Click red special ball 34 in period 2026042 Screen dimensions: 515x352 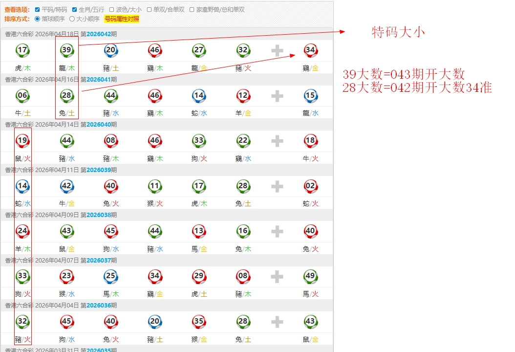(310, 50)
